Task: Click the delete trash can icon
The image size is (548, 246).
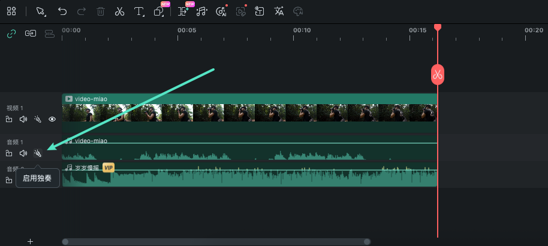Action: pyautogui.click(x=101, y=11)
